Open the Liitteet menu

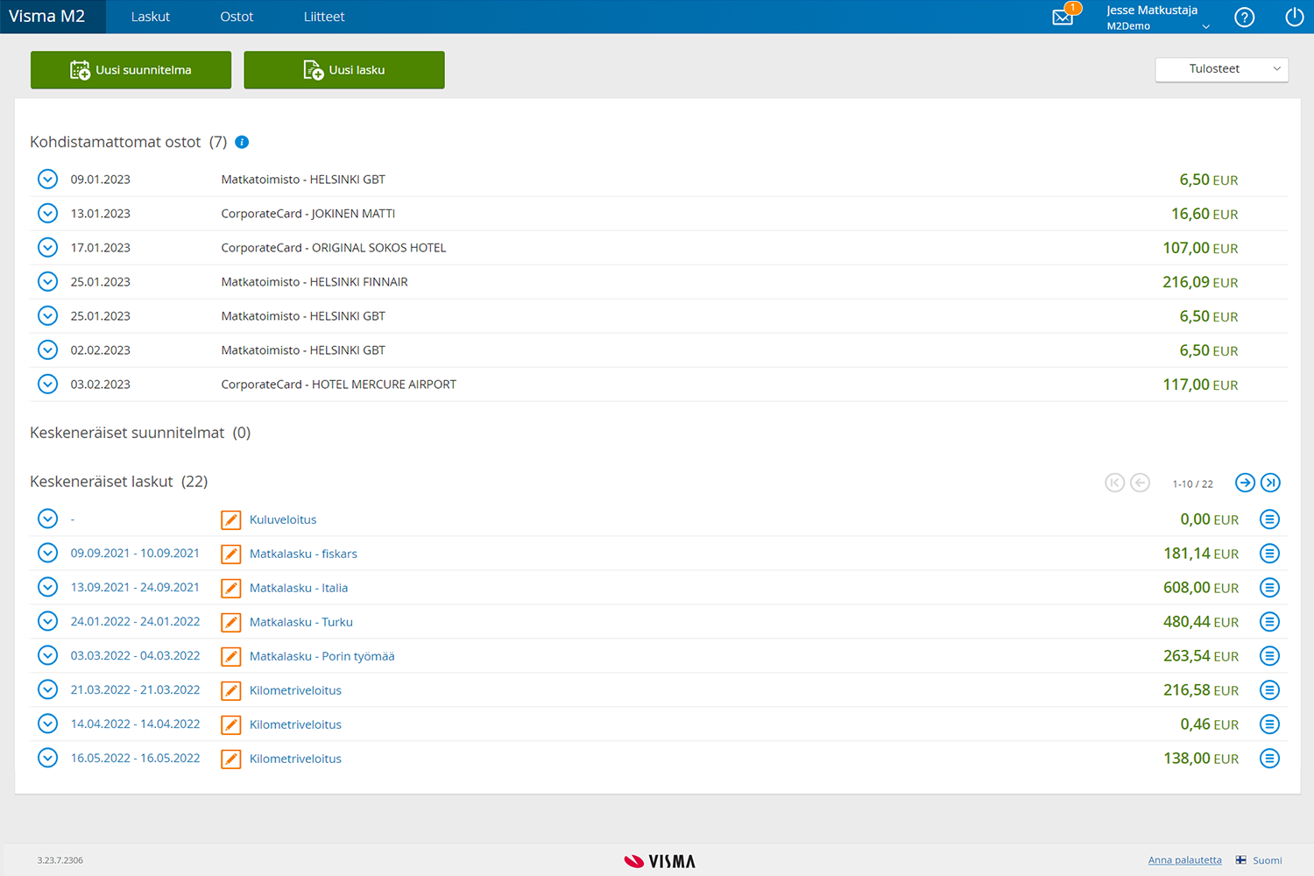324,17
